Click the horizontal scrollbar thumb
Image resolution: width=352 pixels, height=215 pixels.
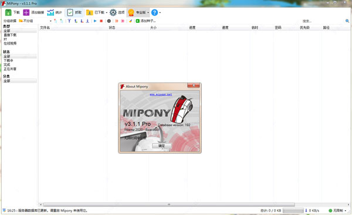[169, 204]
